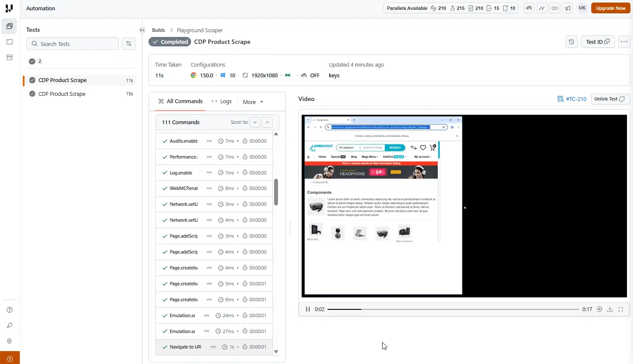This screenshot has width=633, height=364.
Task: Open three-dot menu on Navigate to URL command
Action: (x=213, y=347)
